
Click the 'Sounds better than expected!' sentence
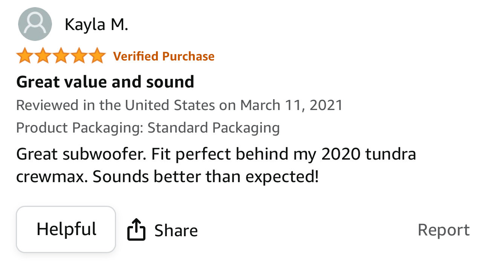tap(206, 177)
